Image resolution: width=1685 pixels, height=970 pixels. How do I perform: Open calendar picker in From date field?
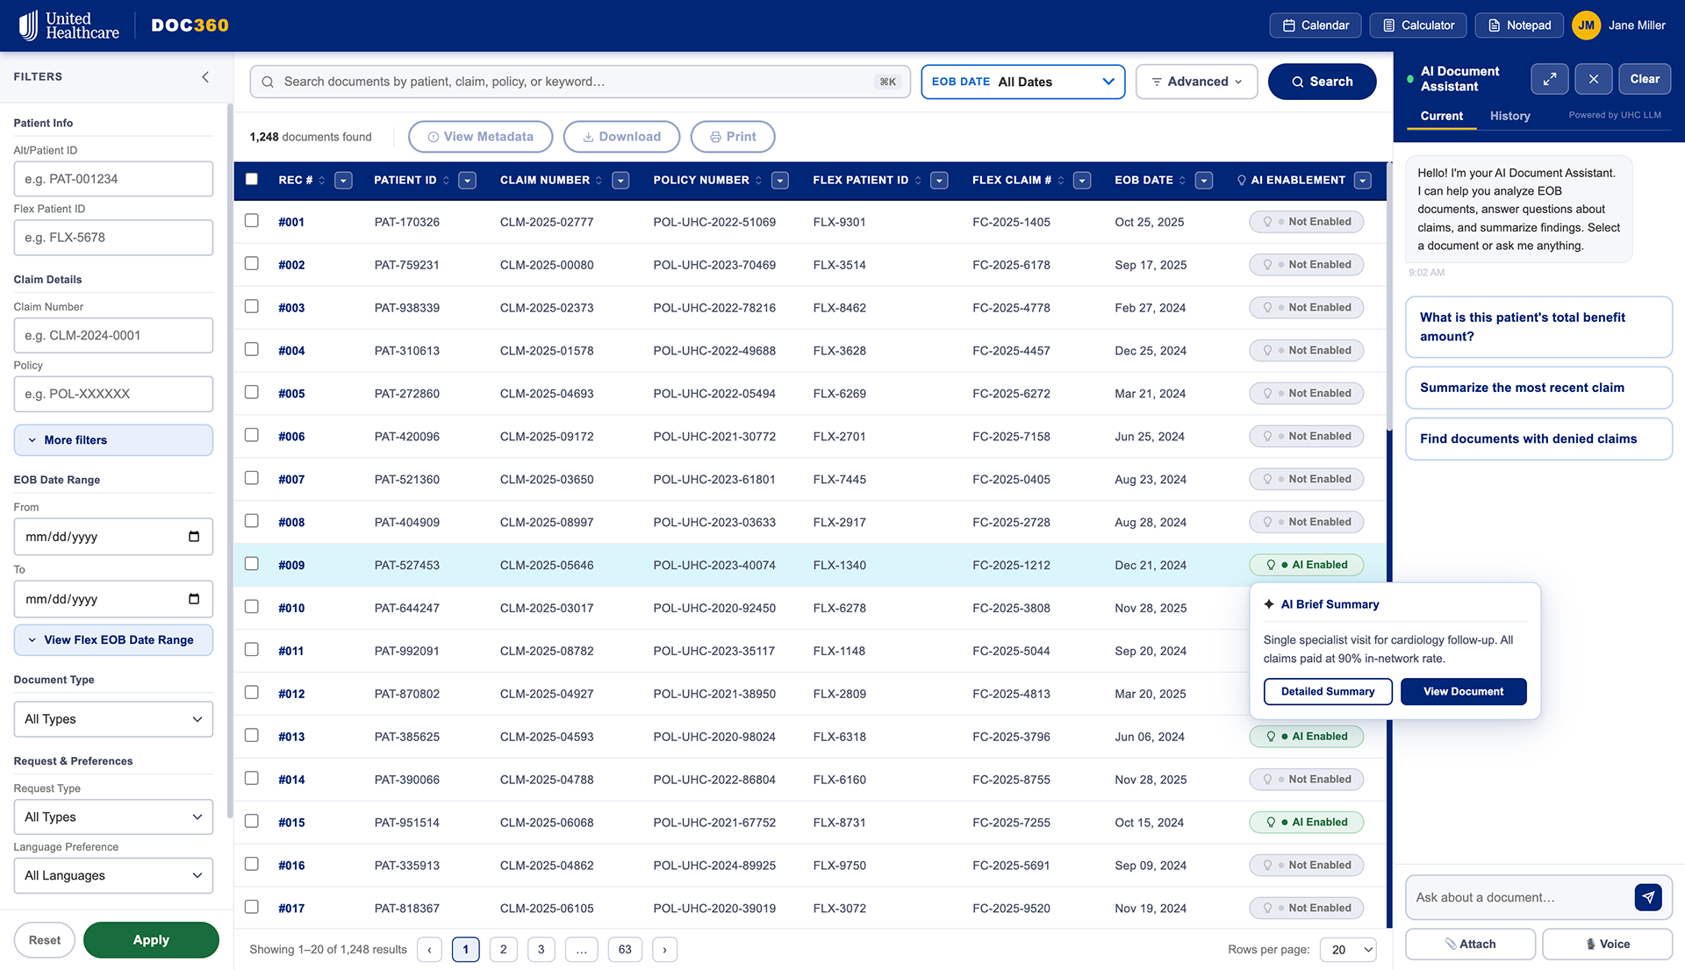click(194, 537)
